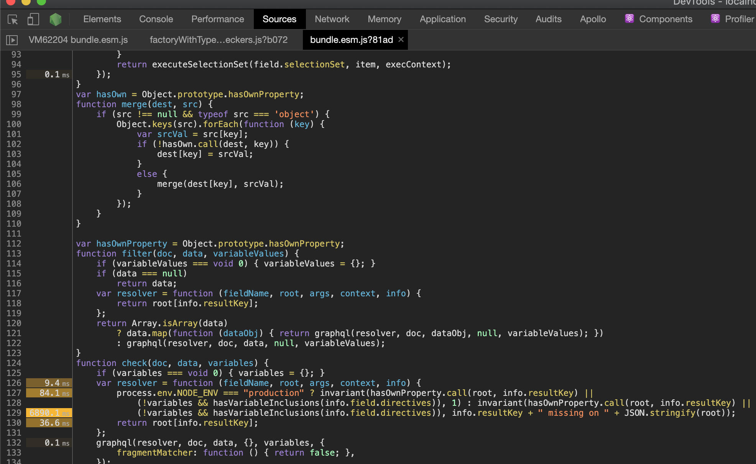Set a breakpoint on line 97
This screenshot has height=464, width=756.
pos(15,94)
